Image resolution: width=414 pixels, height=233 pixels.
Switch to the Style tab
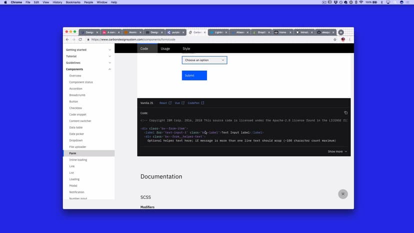[186, 48]
